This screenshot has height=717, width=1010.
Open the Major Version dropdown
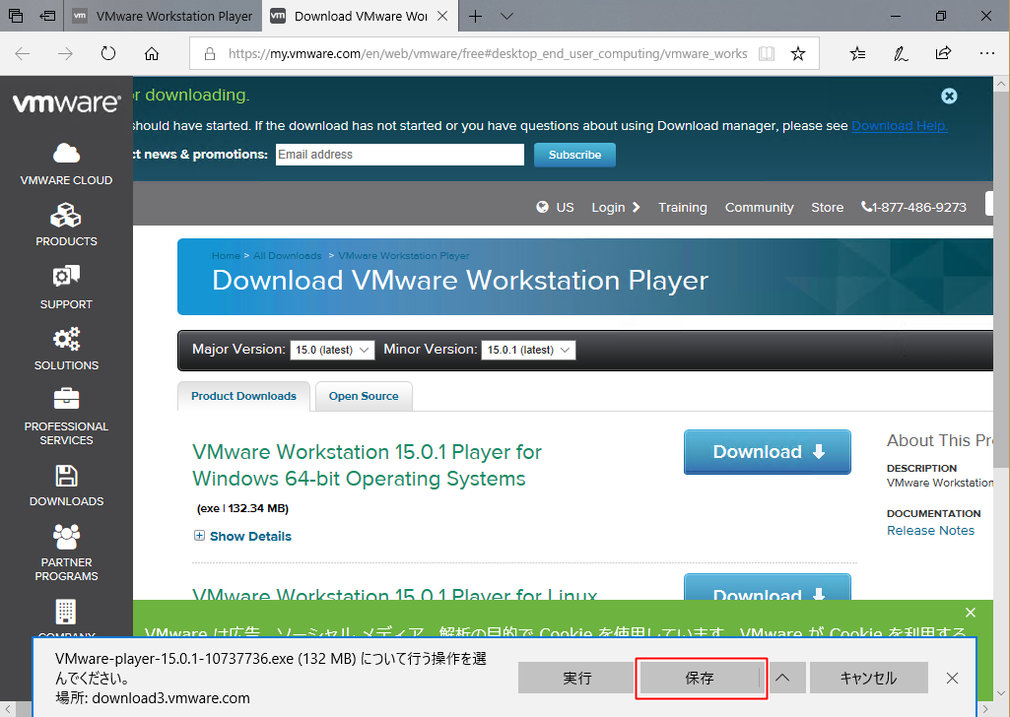pos(332,350)
